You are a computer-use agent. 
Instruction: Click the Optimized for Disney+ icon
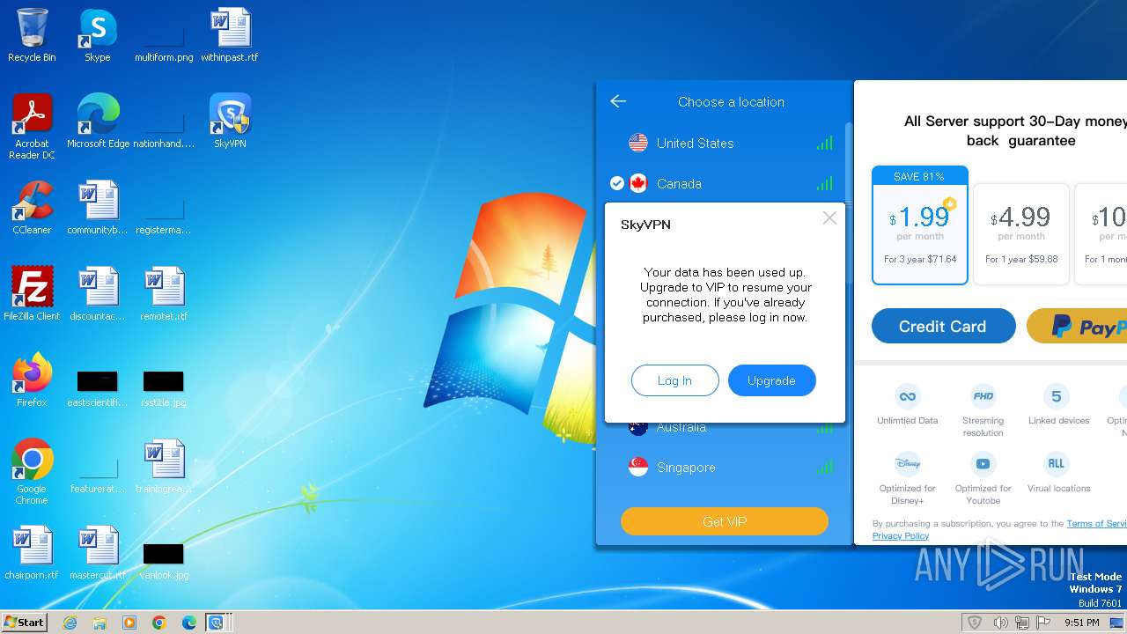pos(908,463)
